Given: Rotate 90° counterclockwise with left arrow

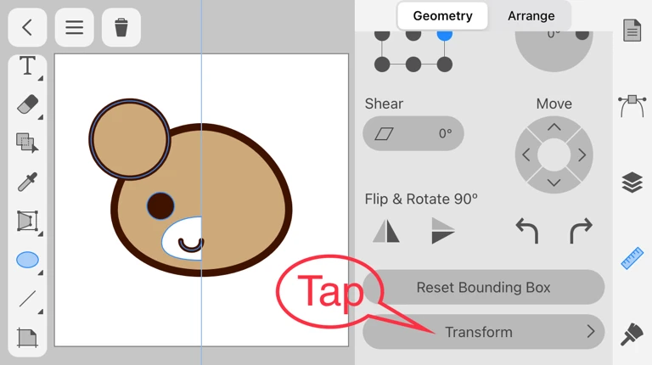Looking at the screenshot, I should click(527, 230).
